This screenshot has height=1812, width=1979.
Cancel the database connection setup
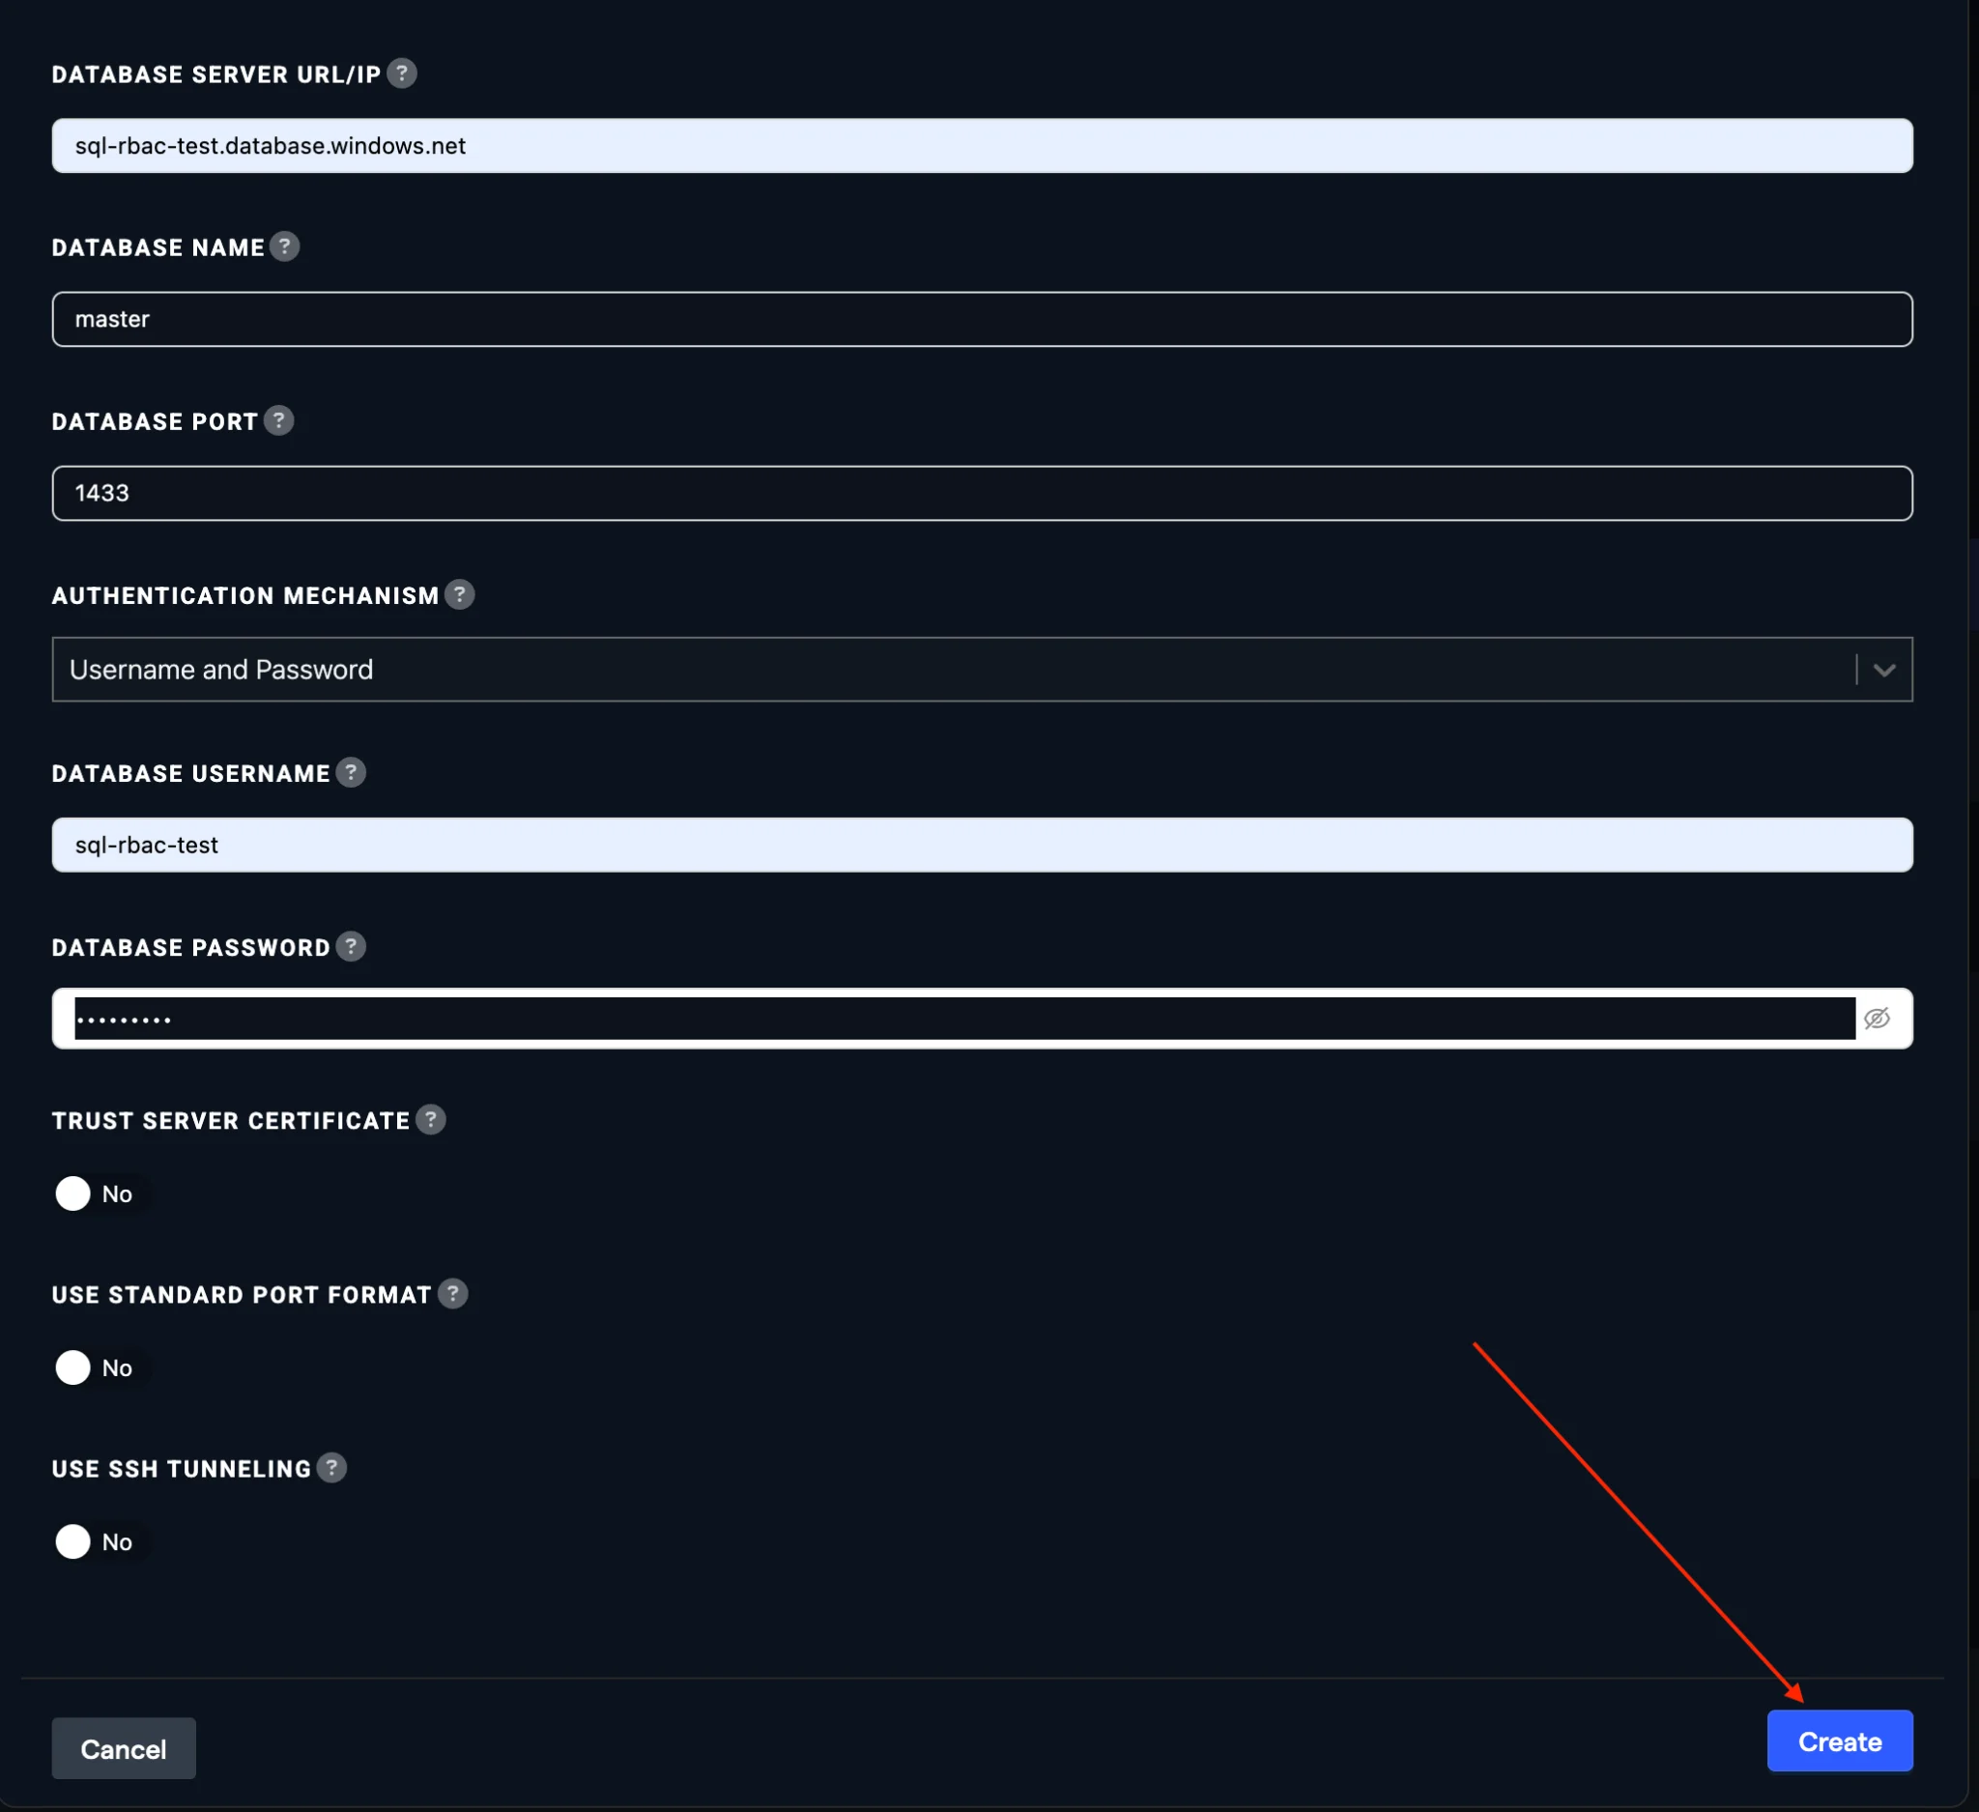[123, 1747]
